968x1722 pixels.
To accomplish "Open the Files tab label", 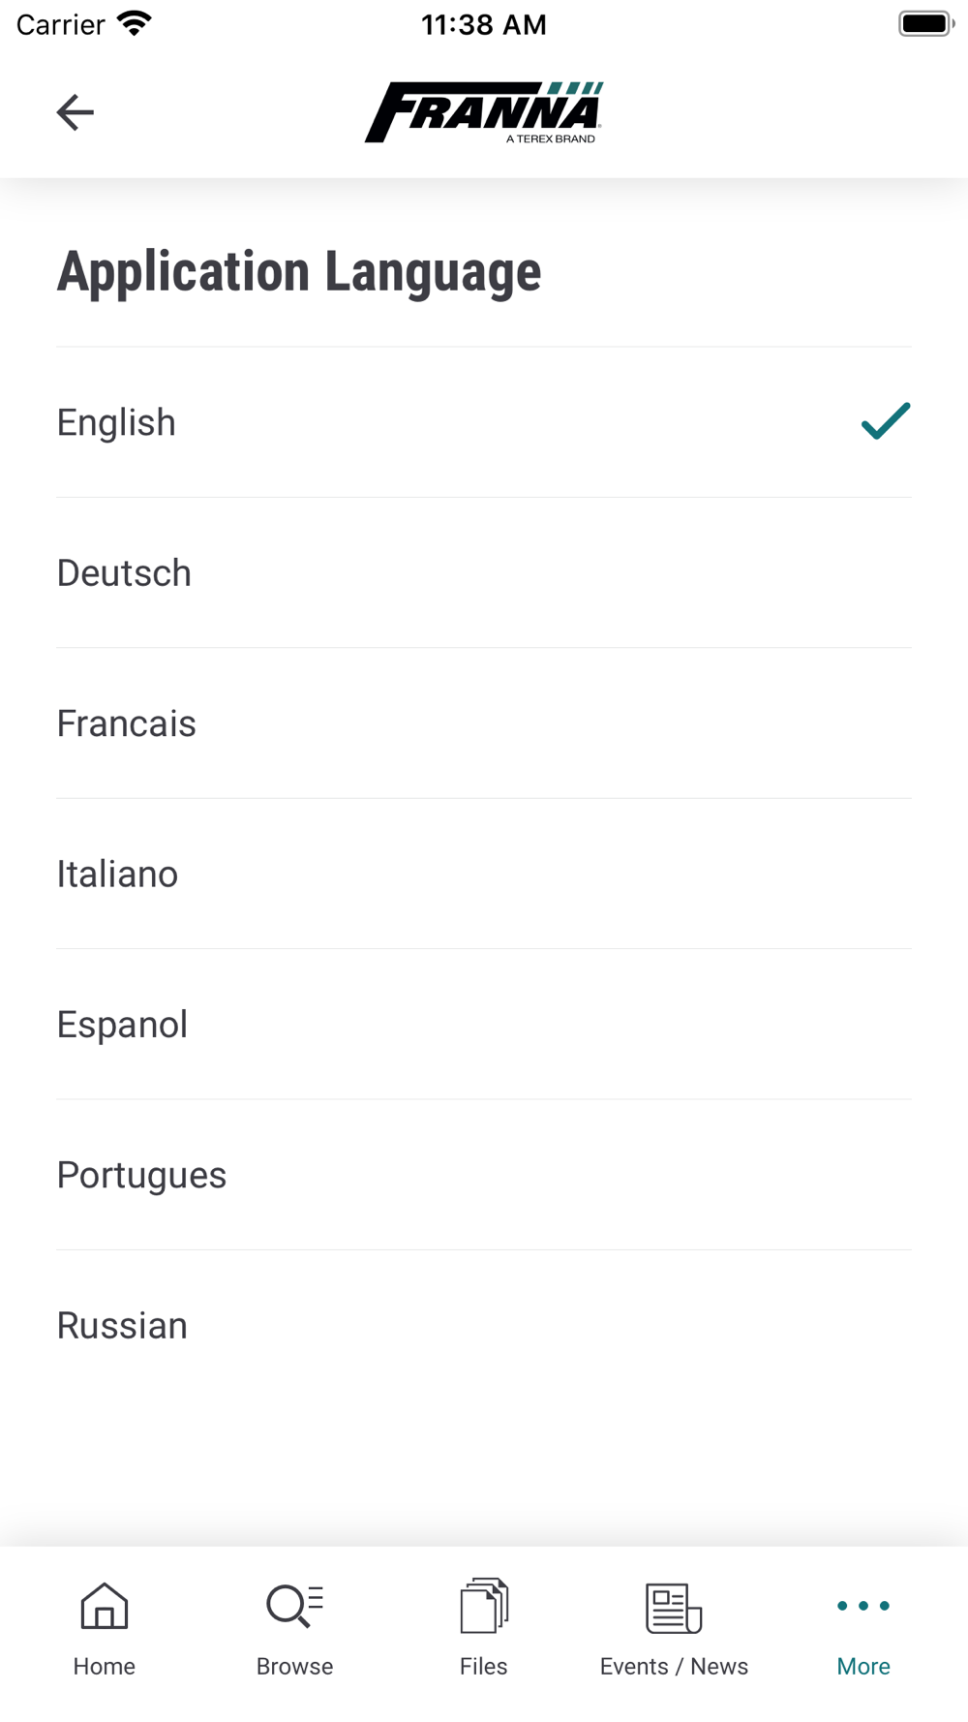I will click(484, 1666).
